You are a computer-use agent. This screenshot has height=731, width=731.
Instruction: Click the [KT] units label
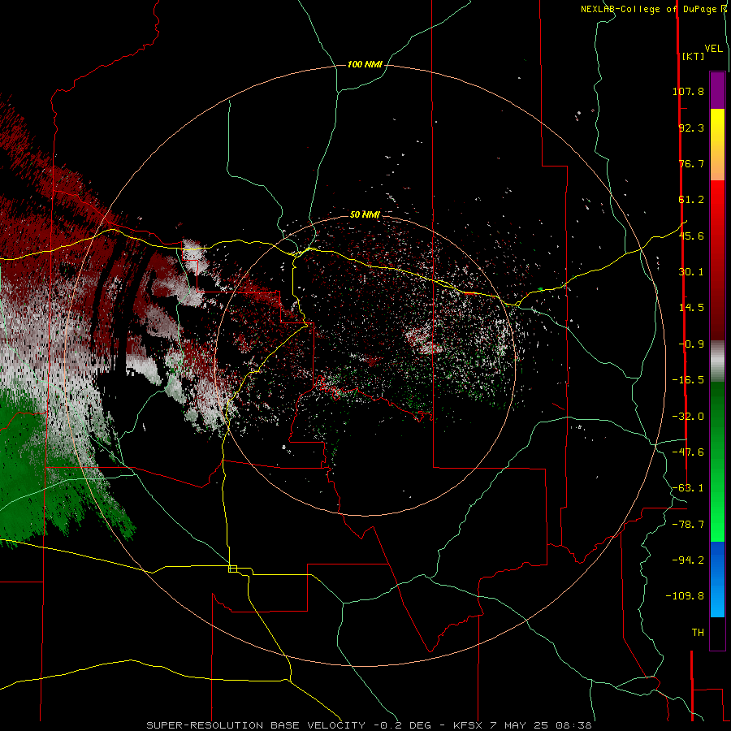tap(693, 56)
